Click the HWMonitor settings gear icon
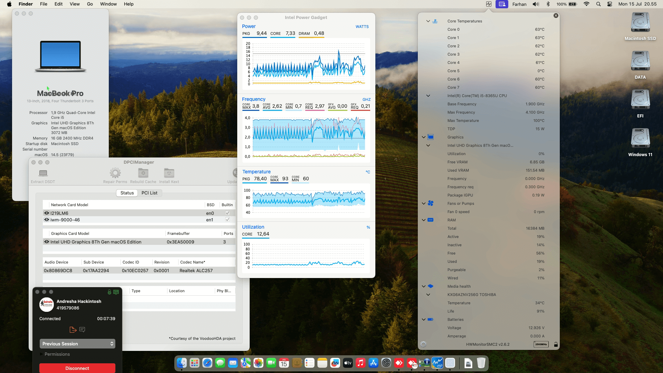Viewport: 663px width, 373px height. (423, 344)
